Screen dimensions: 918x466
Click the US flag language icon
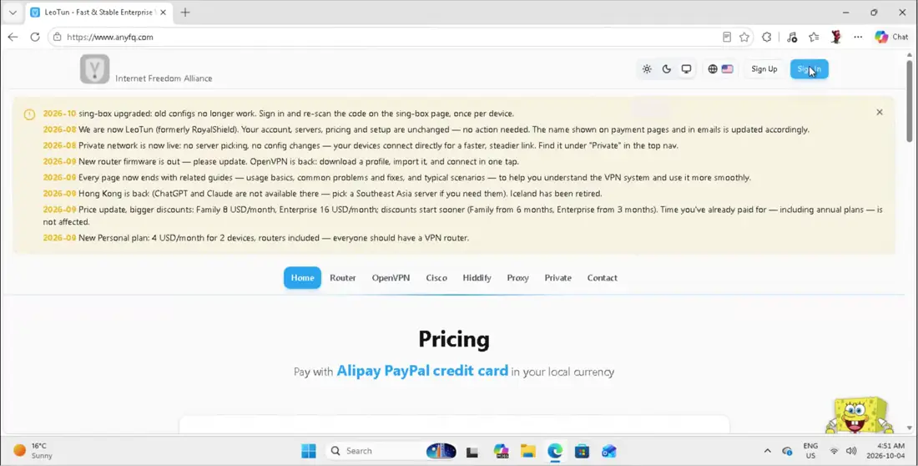click(x=727, y=69)
